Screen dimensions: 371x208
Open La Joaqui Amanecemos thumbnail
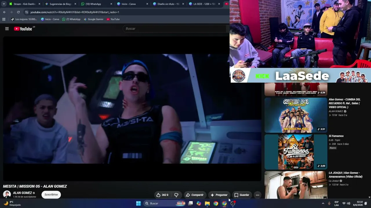296,185
